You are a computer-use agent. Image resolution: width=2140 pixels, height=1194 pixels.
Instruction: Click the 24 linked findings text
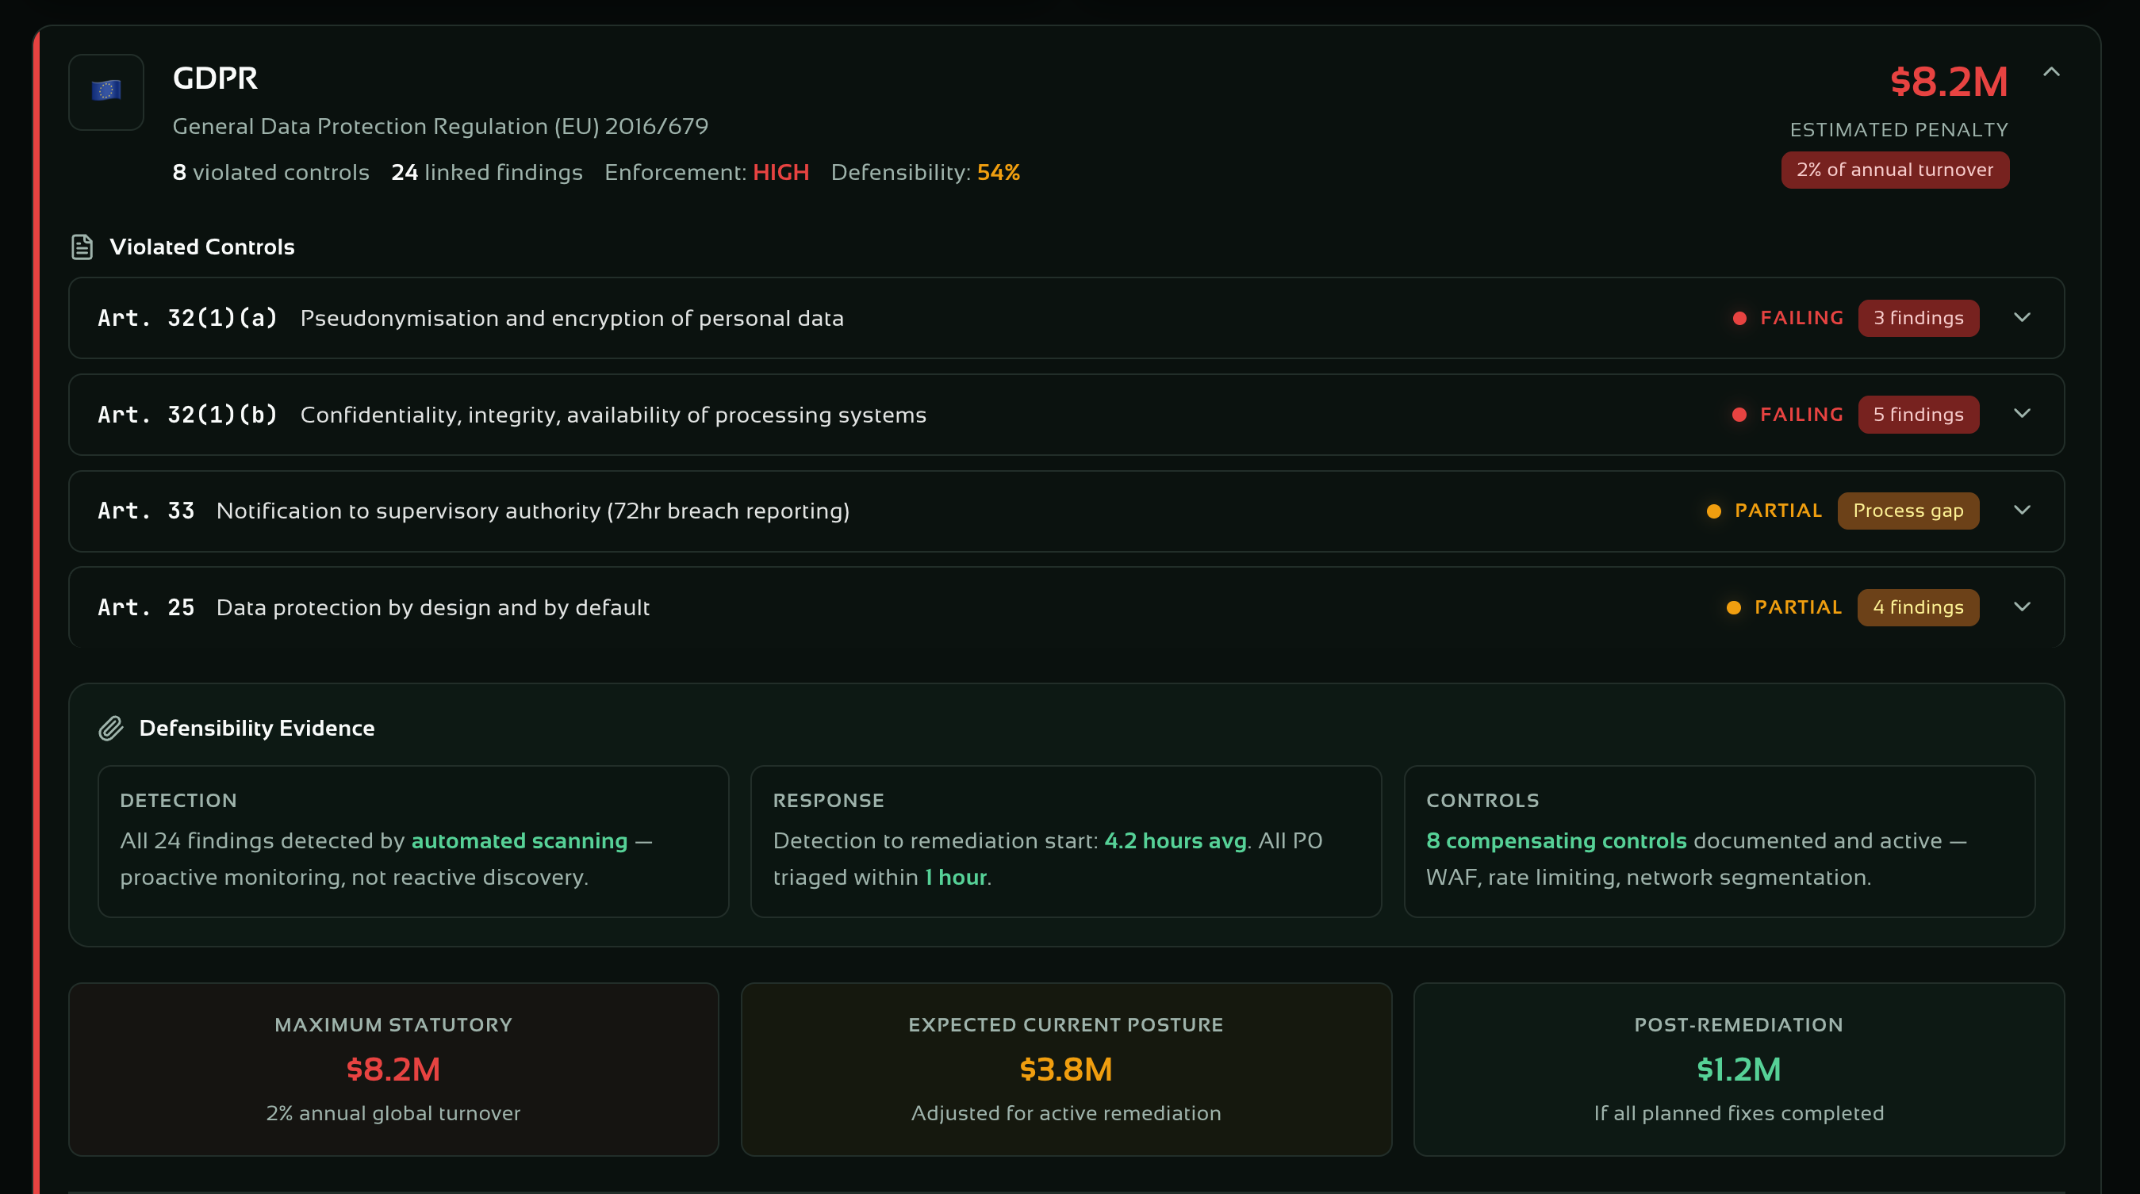[487, 172]
